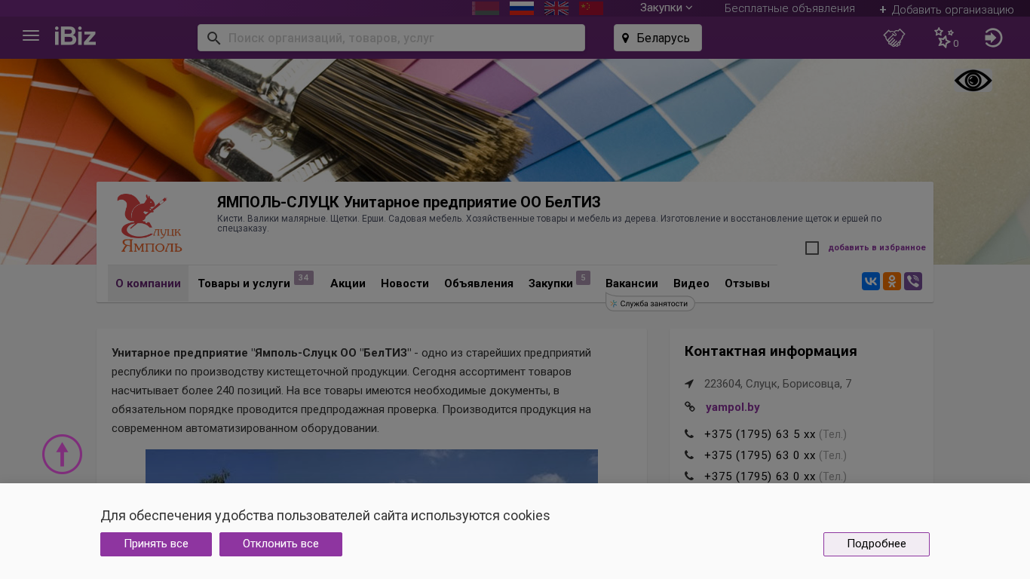This screenshot has height=579, width=1030.
Task: Switch language to Russian flag
Action: tap(522, 8)
